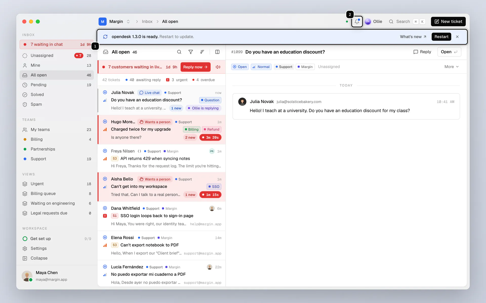
Task: Open the Urgent view
Action: (x=57, y=184)
